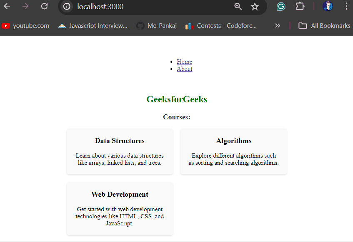Open the Contests - Codeforces bookmark
The height and width of the screenshot is (242, 353).
[221, 26]
